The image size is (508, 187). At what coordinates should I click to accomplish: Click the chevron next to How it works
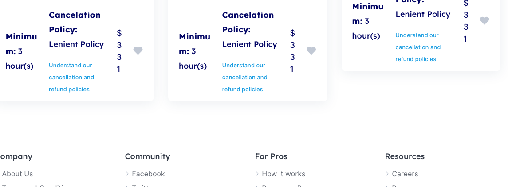(x=257, y=174)
